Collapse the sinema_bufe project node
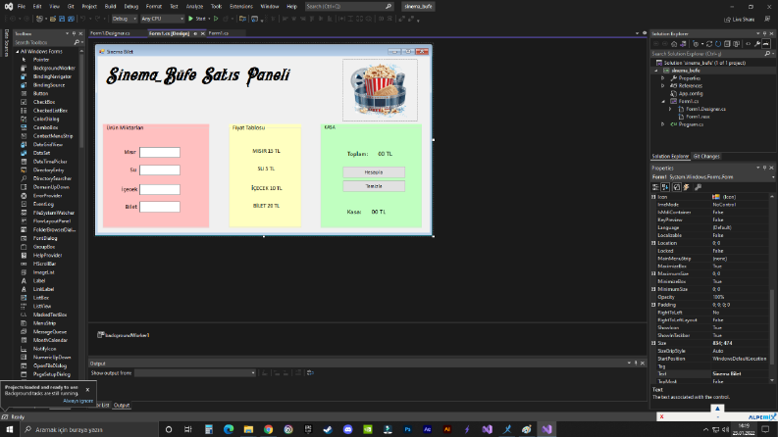This screenshot has width=778, height=437. click(x=656, y=71)
